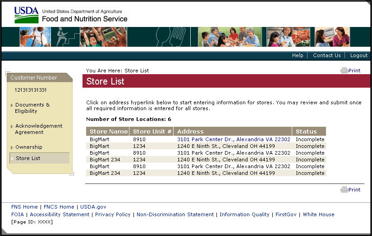372x236 pixels.
Task: Click the bottom Print printer icon
Action: click(x=344, y=190)
